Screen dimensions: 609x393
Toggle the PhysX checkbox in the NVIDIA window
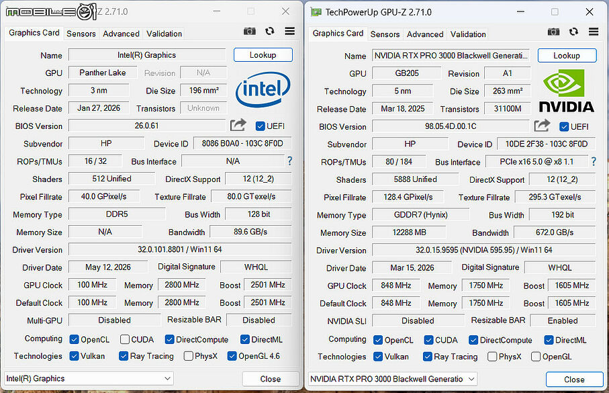[492, 357]
